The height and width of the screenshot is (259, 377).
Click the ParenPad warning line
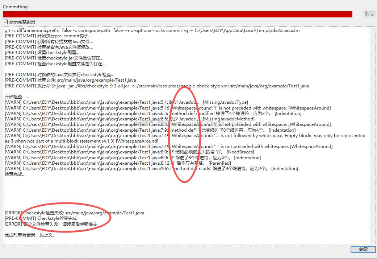pos(118,163)
